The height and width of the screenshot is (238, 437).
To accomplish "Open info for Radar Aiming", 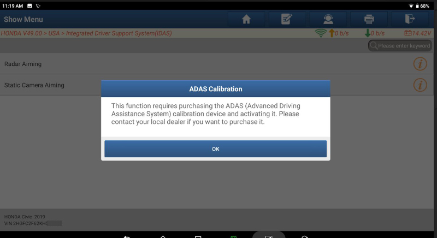I will (420, 64).
